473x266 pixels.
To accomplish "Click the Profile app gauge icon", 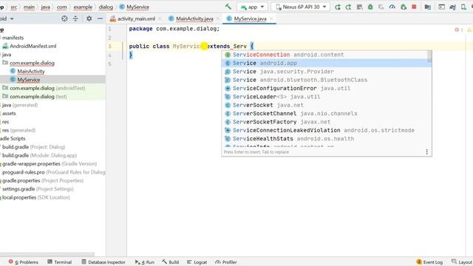I will pyautogui.click(x=392, y=7).
